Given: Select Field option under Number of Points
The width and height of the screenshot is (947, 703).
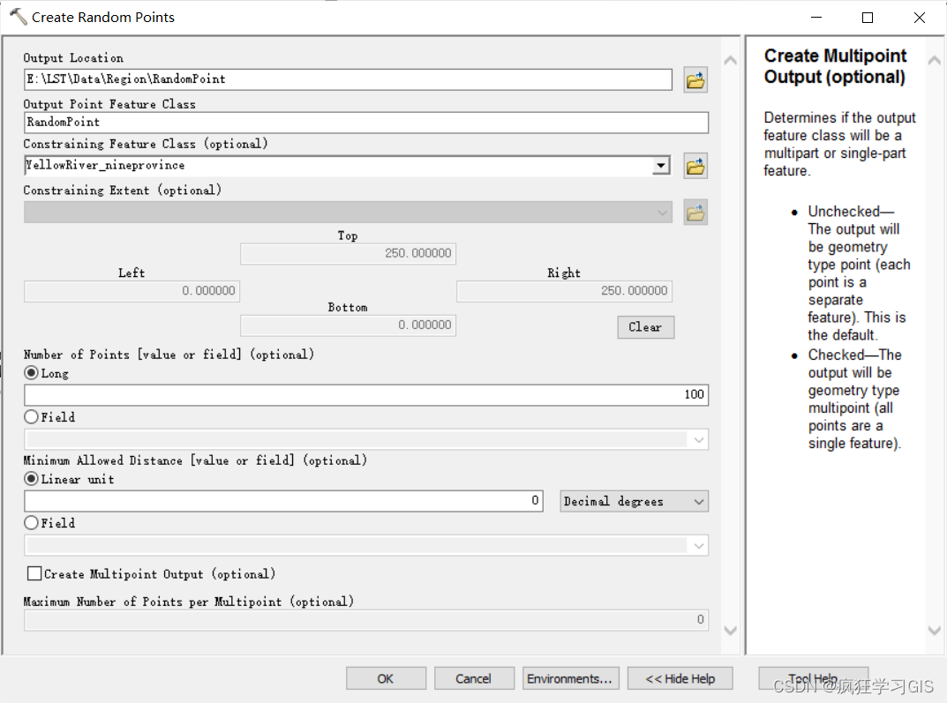Looking at the screenshot, I should click(32, 417).
